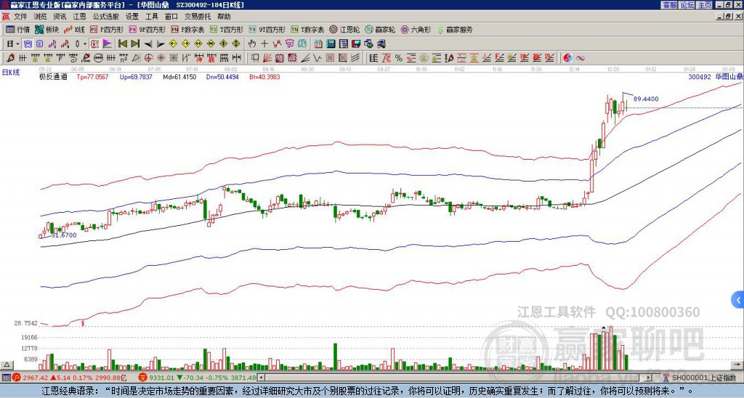Click the 300492 华图山鼎 stock label
The height and width of the screenshot is (398, 744).
[x=716, y=76]
